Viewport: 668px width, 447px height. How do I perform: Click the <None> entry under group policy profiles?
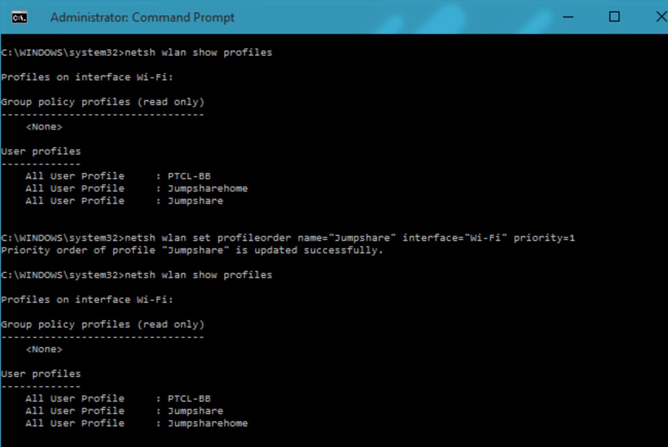click(x=45, y=126)
